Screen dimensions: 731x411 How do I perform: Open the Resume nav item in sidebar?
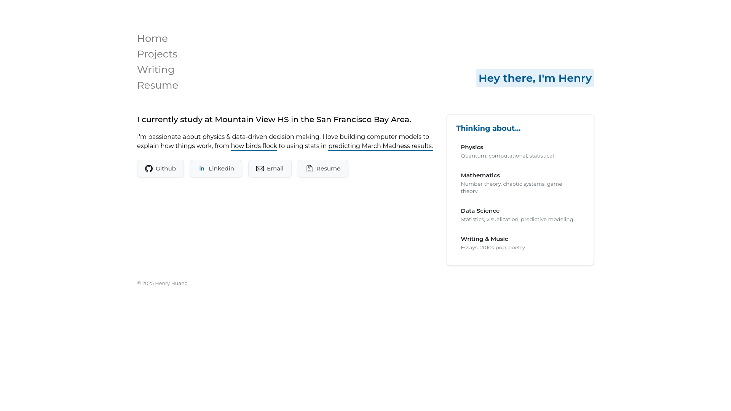click(x=158, y=85)
